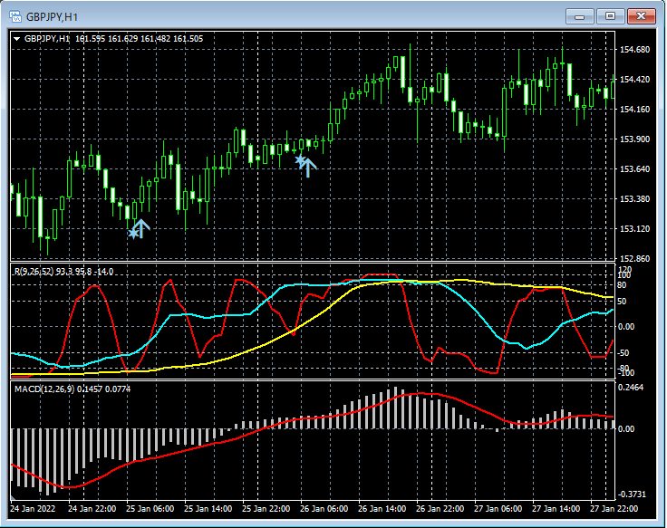Minimize the GBPJPY,H1 chart window
667x528 pixels.
(579, 16)
